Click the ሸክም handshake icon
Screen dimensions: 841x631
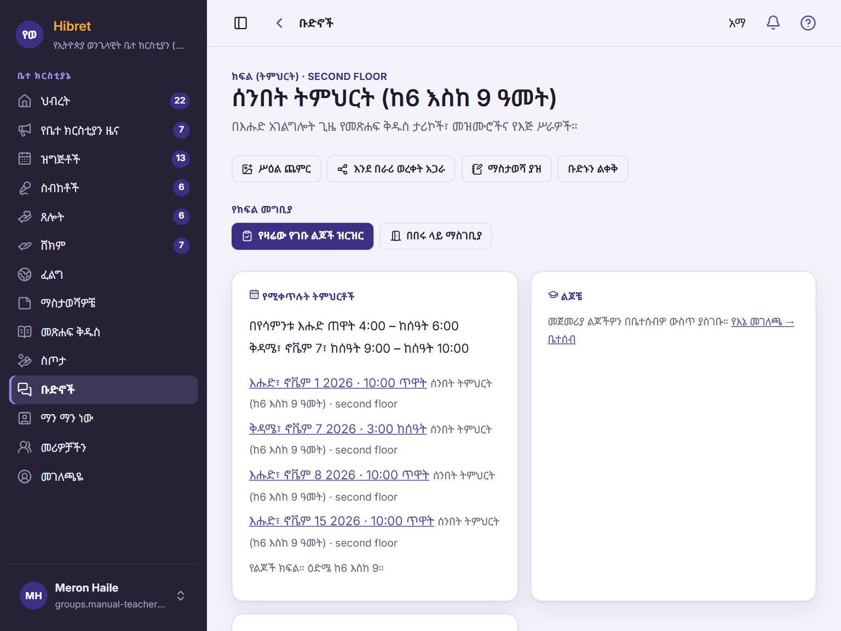[25, 245]
